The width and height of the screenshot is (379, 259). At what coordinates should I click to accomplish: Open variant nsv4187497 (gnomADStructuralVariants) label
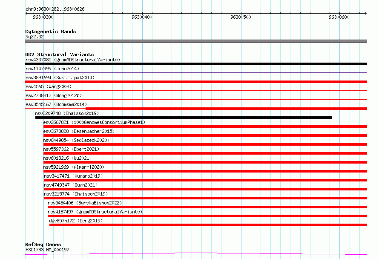(x=95, y=212)
